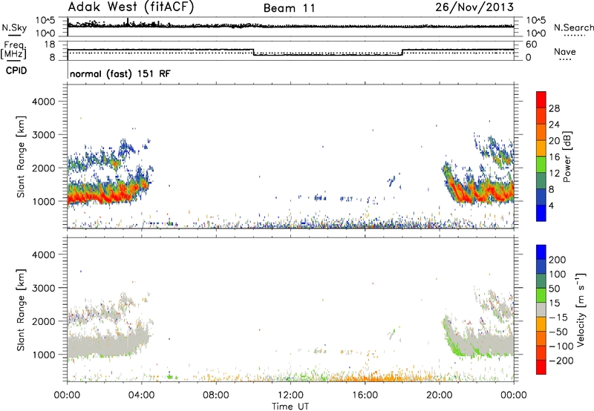Click the sky noise trace in top panel

coord(290,26)
